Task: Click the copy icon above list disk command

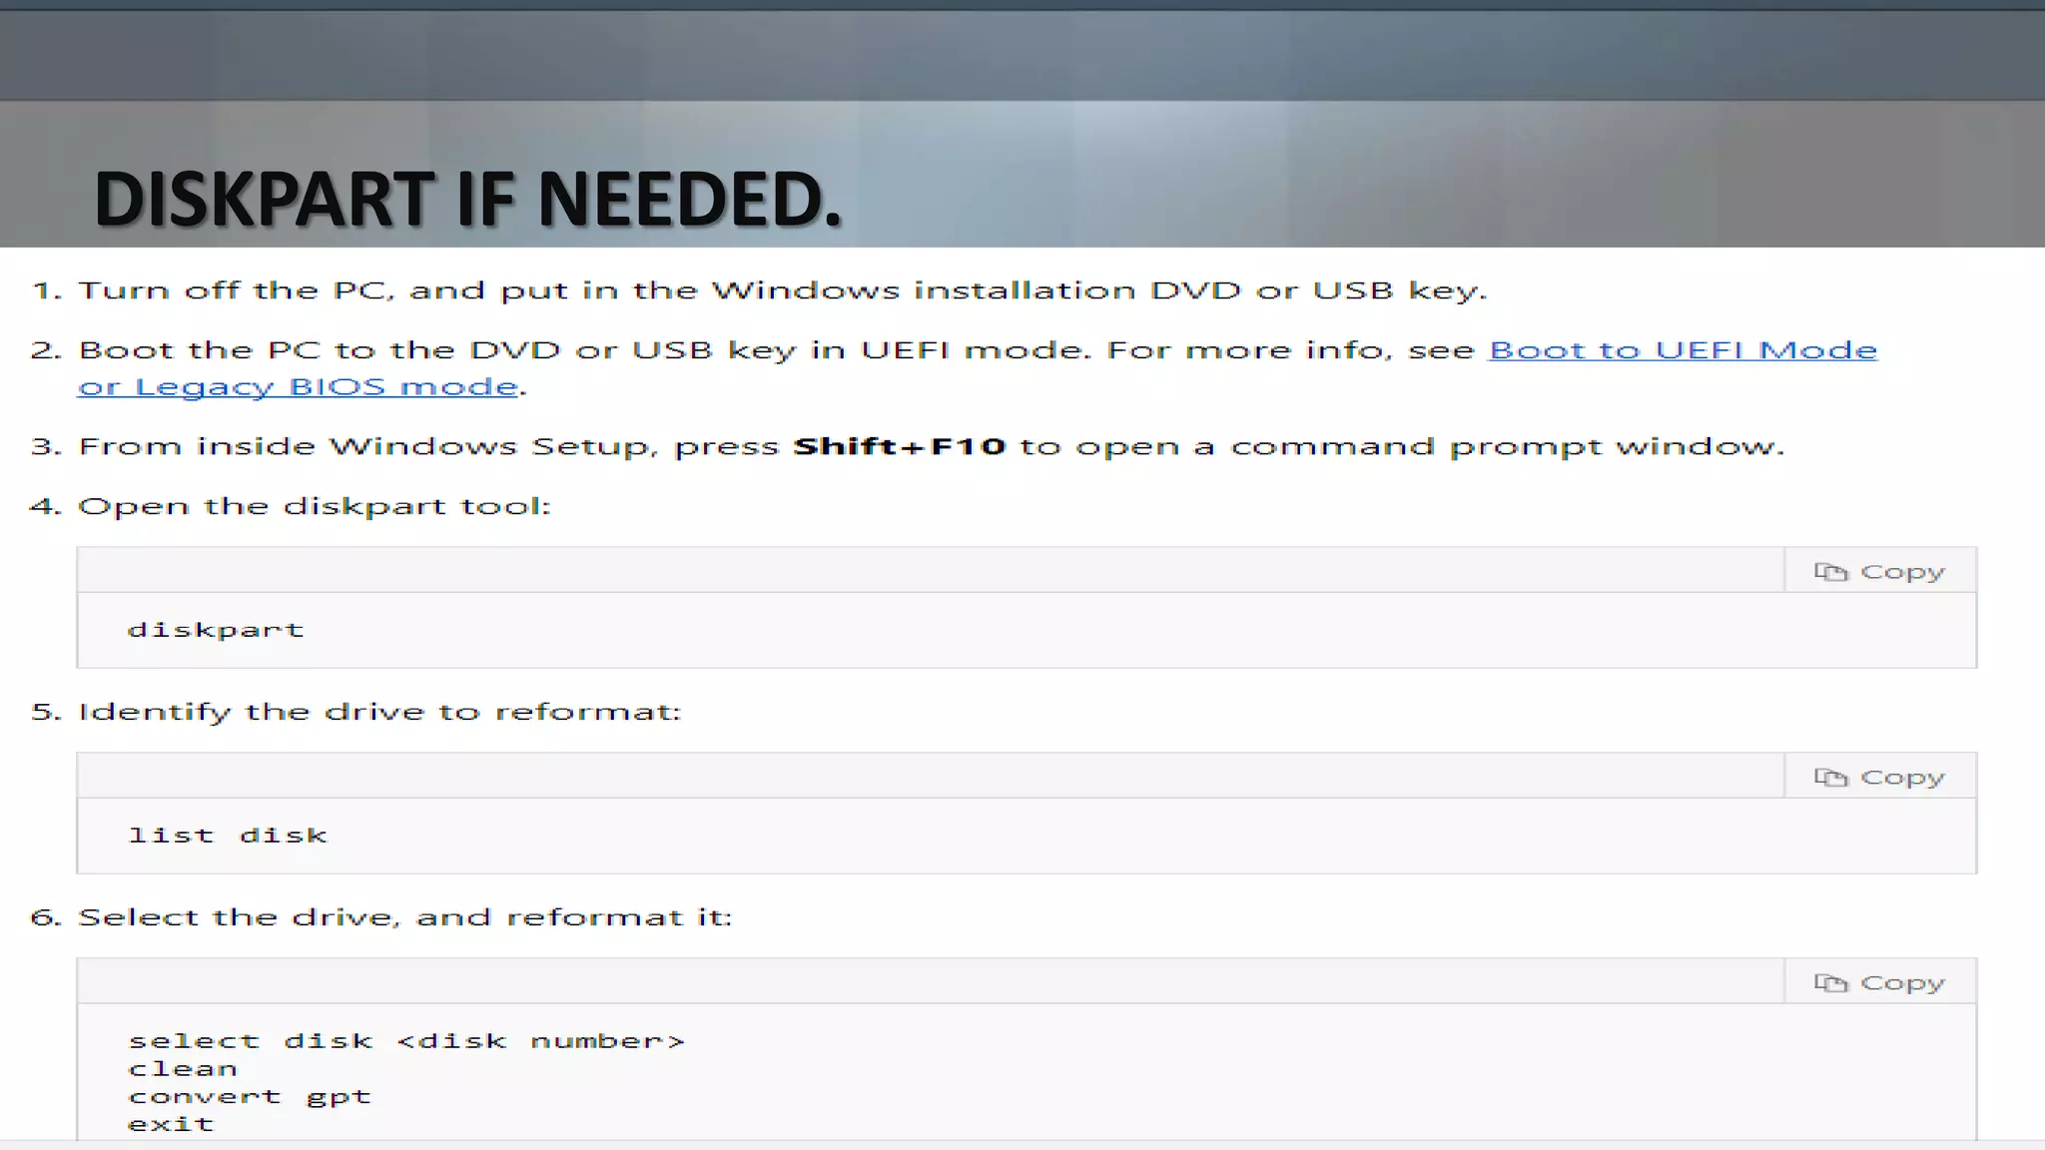Action: coord(1830,778)
